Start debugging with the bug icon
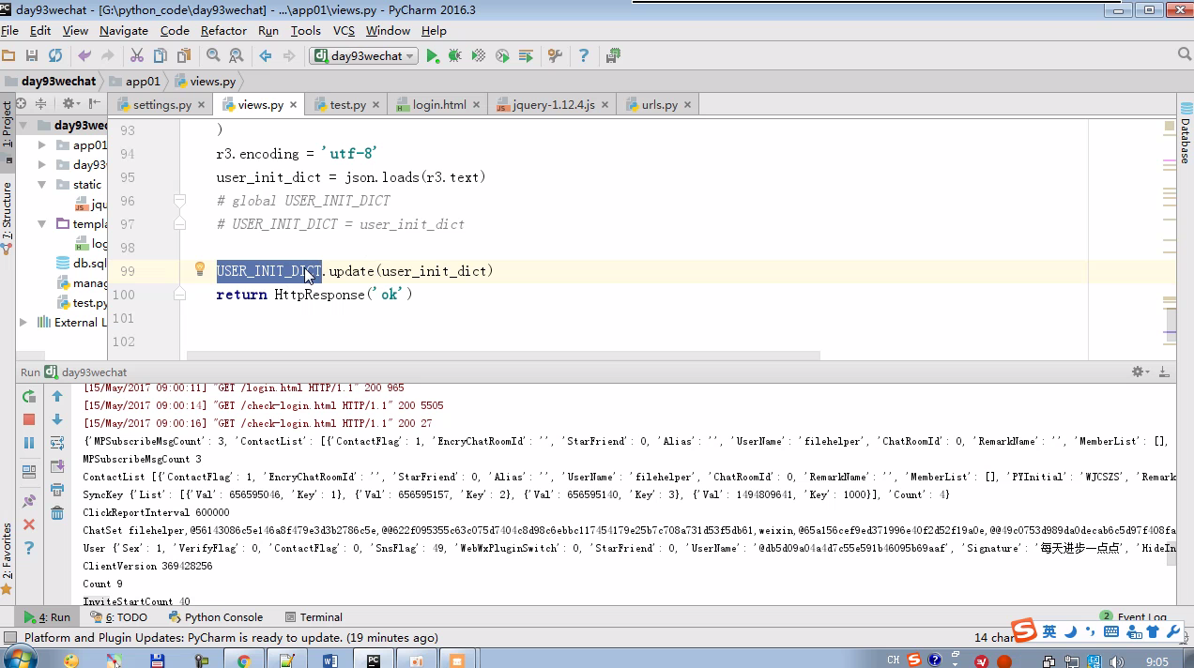The image size is (1194, 668). 455,56
